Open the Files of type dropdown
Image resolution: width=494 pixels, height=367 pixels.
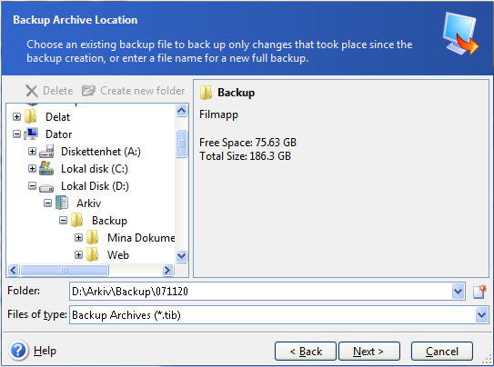coord(481,315)
